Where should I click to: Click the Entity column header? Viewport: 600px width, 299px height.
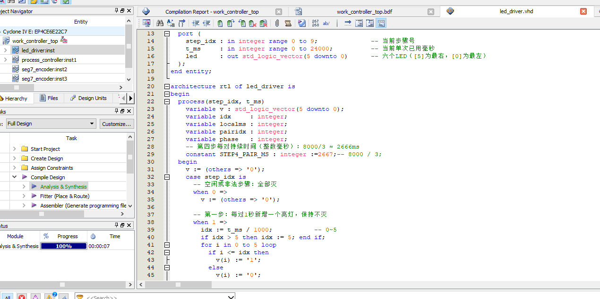pyautogui.click(x=81, y=22)
